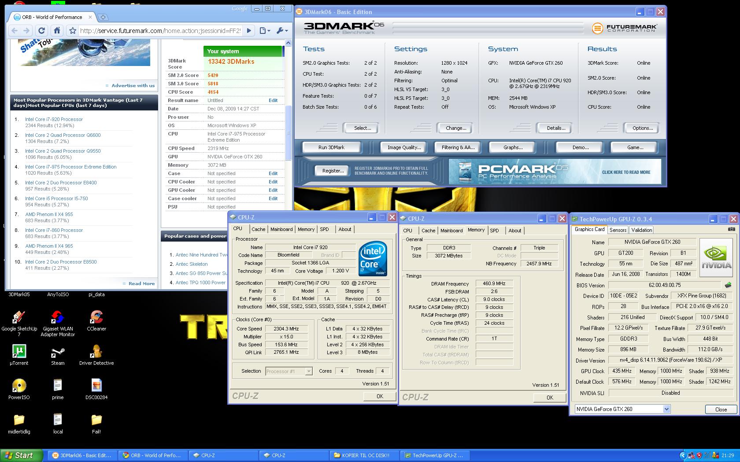This screenshot has width=740, height=462.
Task: Click Register... button in 3DMark06
Action: [333, 171]
